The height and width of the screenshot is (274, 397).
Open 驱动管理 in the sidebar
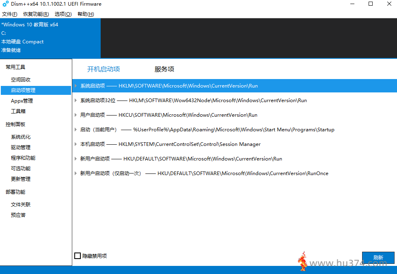click(21, 148)
